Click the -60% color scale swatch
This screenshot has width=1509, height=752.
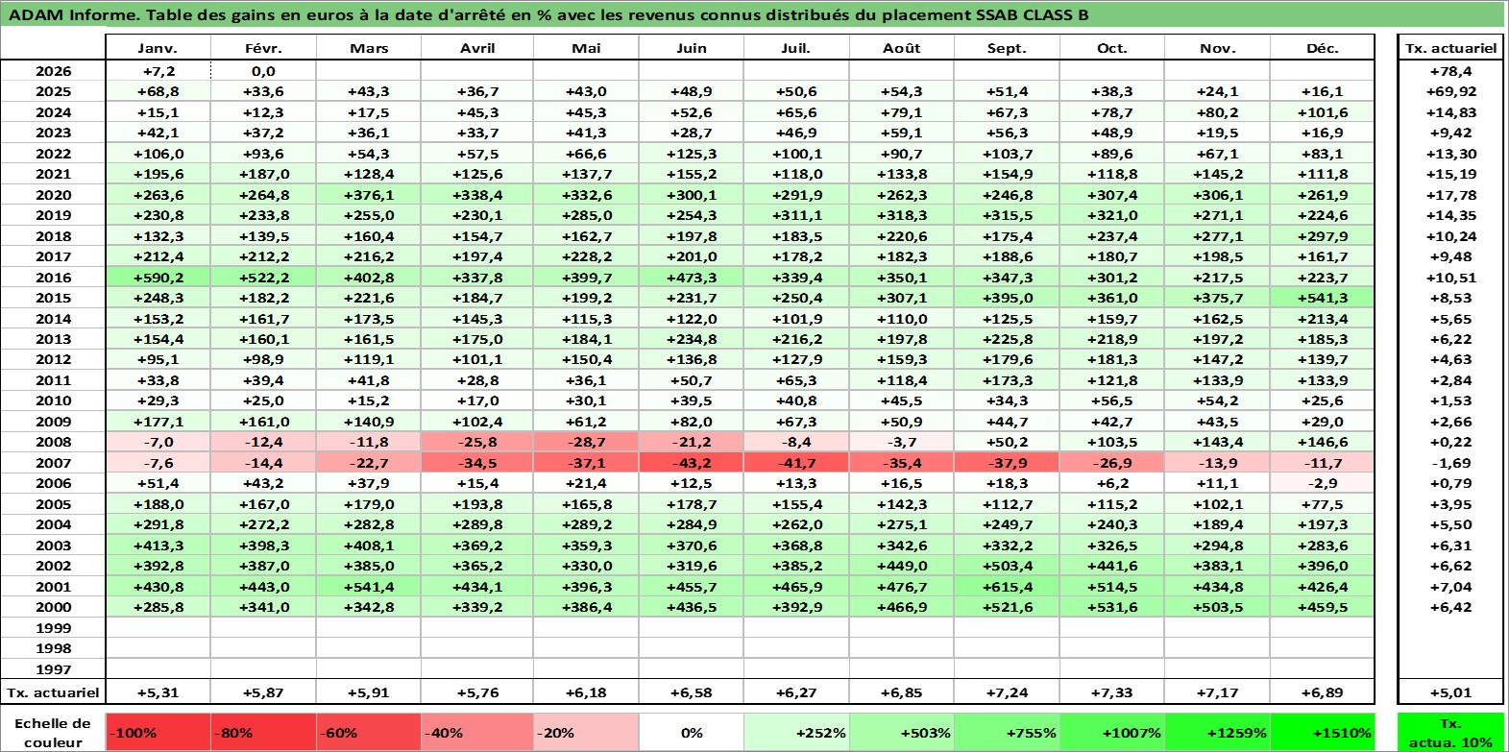tap(370, 733)
